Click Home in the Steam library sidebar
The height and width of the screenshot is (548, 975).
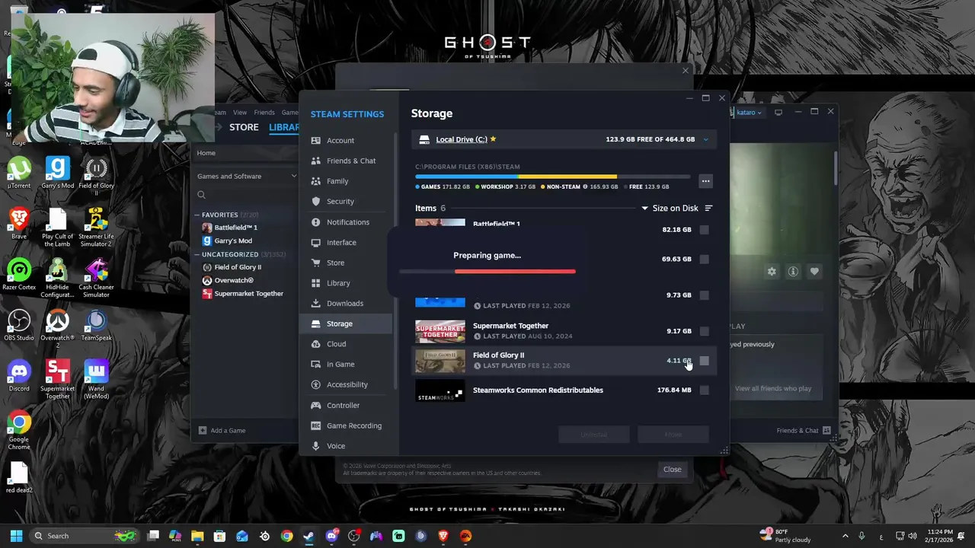[206, 153]
